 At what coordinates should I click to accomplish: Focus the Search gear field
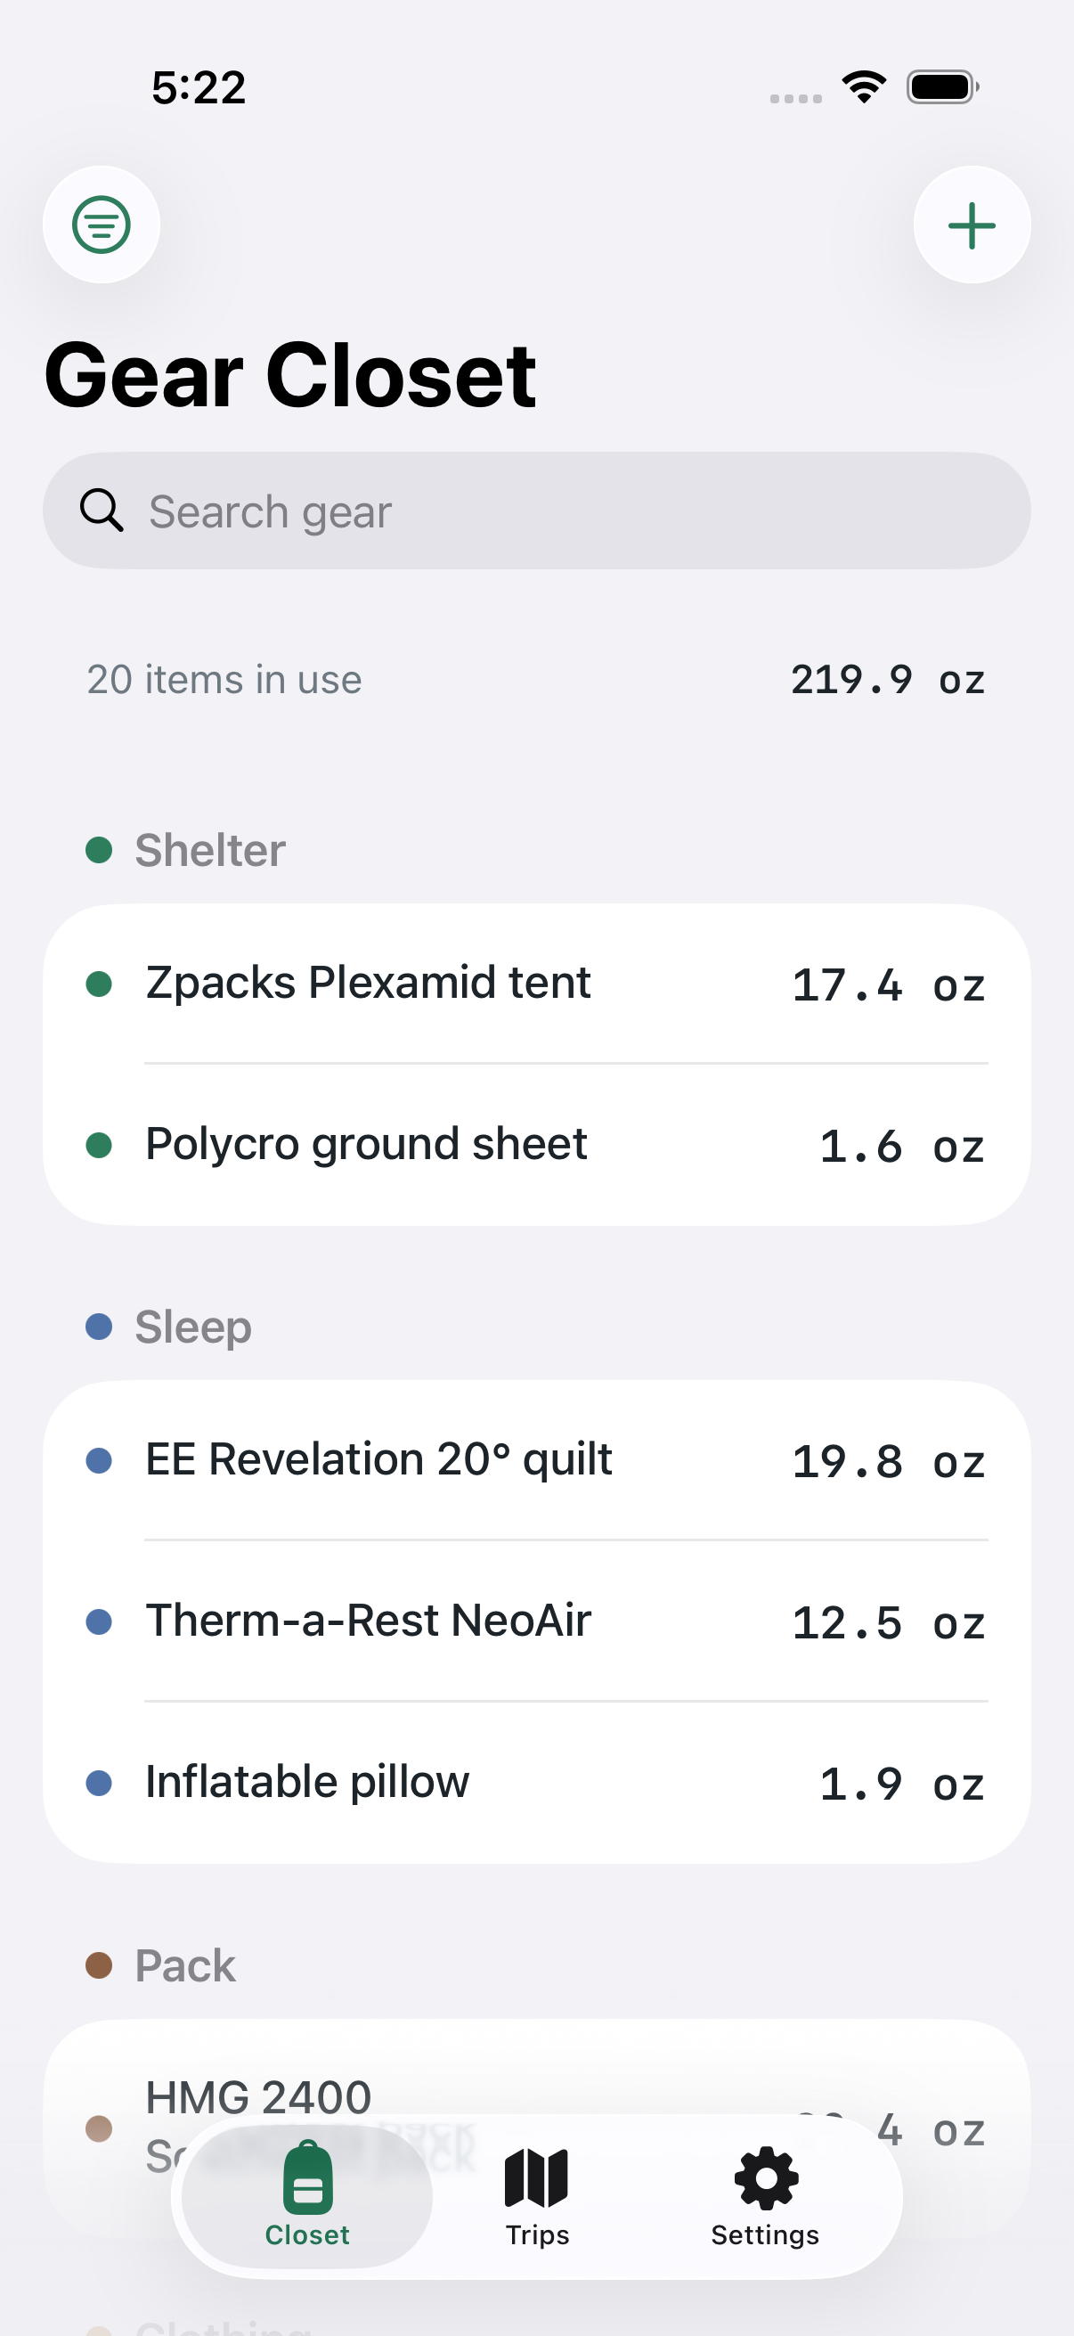tap(536, 510)
